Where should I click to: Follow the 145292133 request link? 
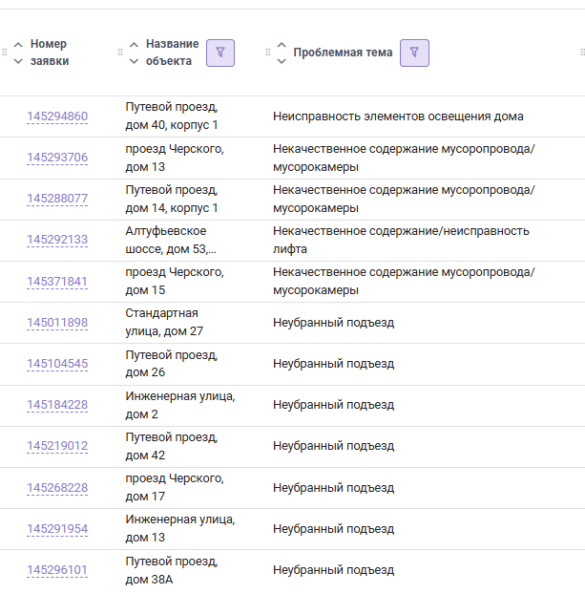click(x=57, y=240)
